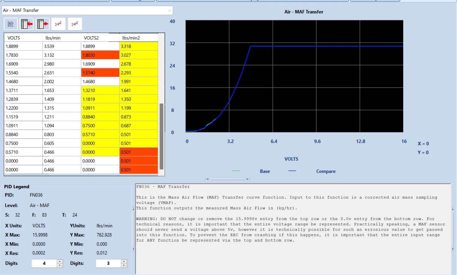Select the lbs/min cell 3.539
457x275 pixels.
[x=62, y=46]
